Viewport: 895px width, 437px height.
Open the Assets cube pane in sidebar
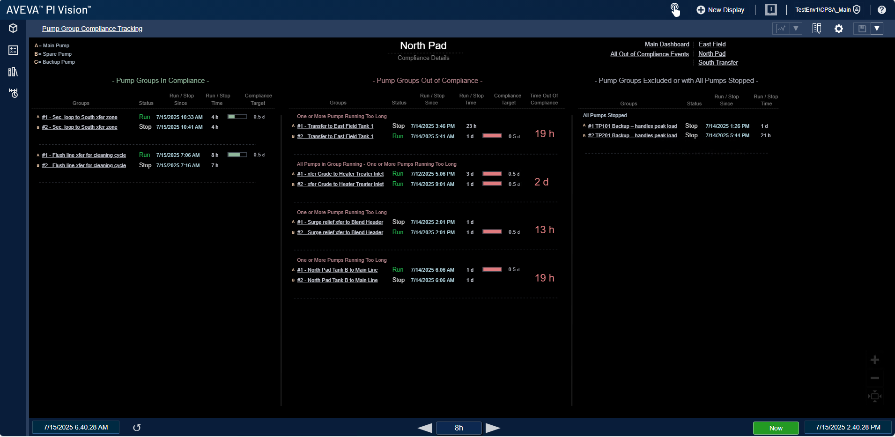click(13, 29)
